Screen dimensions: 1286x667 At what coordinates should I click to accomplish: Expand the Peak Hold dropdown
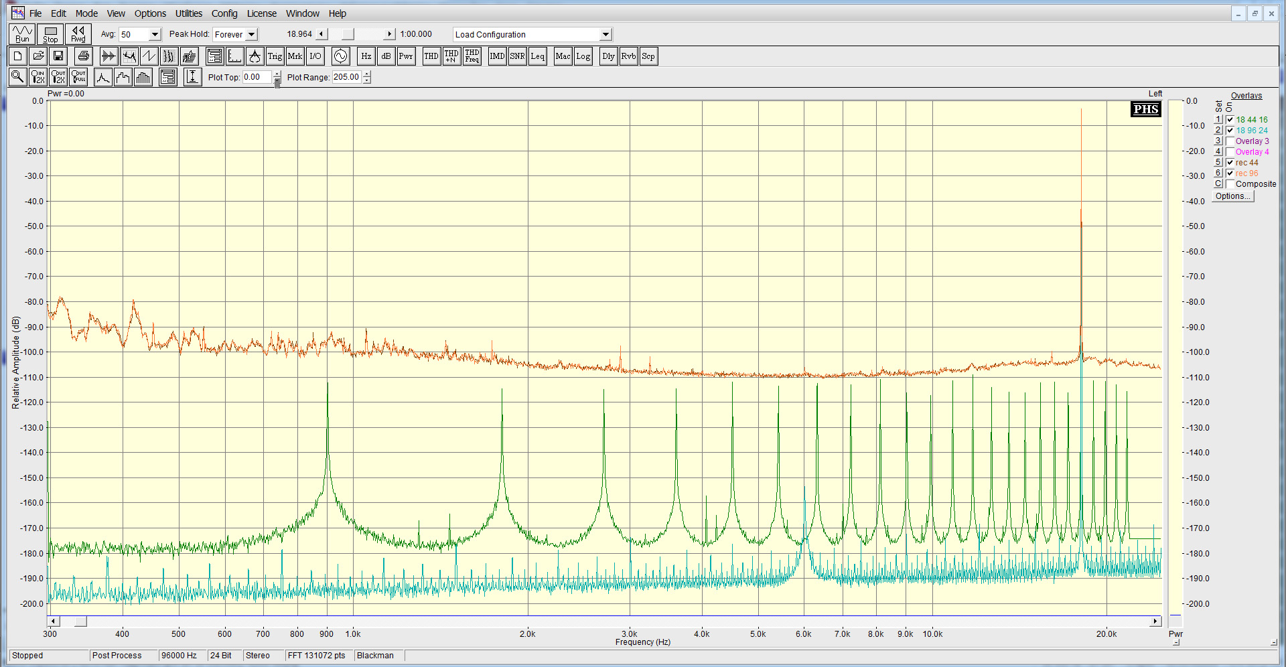click(x=252, y=35)
